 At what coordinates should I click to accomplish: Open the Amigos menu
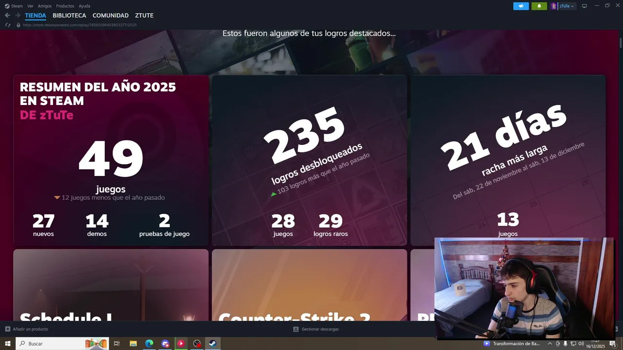pos(45,6)
